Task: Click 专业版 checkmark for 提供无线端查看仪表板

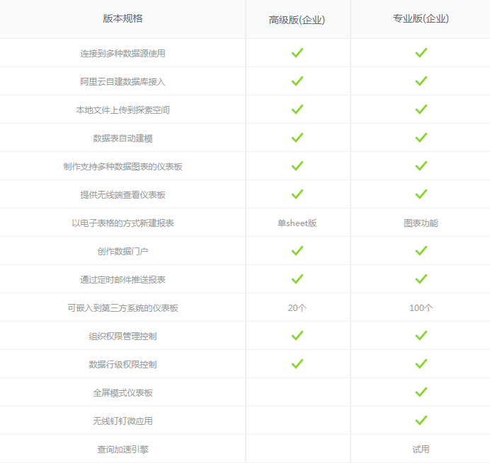Action: click(x=421, y=194)
